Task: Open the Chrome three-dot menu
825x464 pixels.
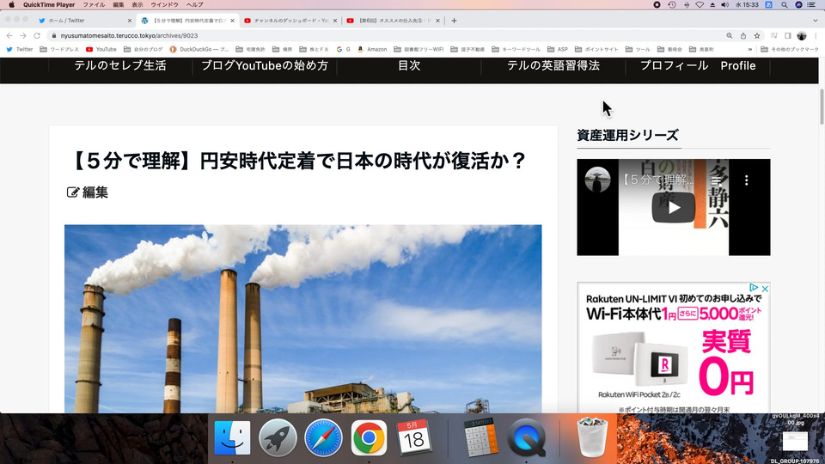Action: pyautogui.click(x=816, y=36)
